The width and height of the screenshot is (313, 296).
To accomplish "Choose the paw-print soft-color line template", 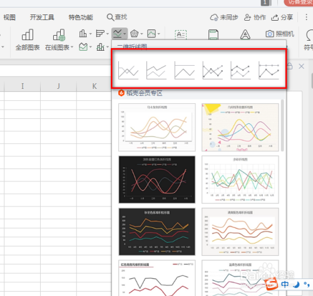I will [x=240, y=278].
